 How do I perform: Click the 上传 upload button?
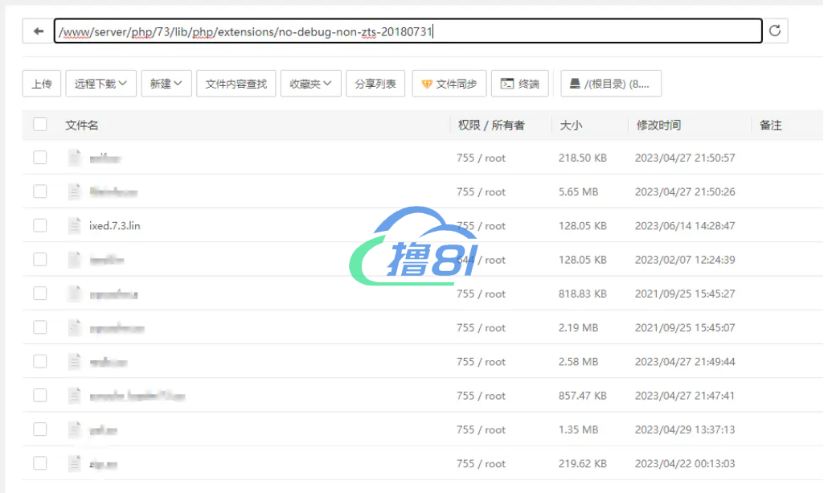pyautogui.click(x=42, y=84)
